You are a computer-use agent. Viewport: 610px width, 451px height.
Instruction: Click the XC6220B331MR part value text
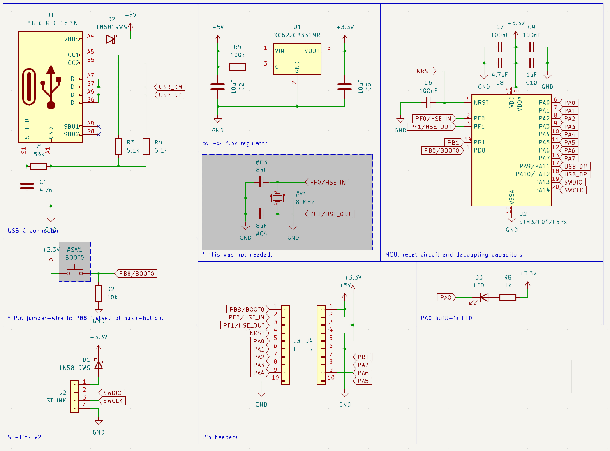pyautogui.click(x=297, y=35)
